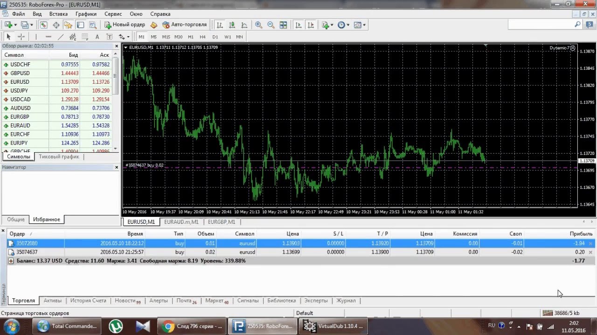This screenshot has height=335, width=597.
Task: Select the crosshair tool
Action: pyautogui.click(x=21, y=37)
